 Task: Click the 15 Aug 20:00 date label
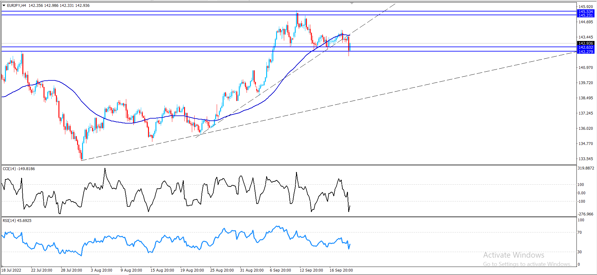(x=162, y=270)
